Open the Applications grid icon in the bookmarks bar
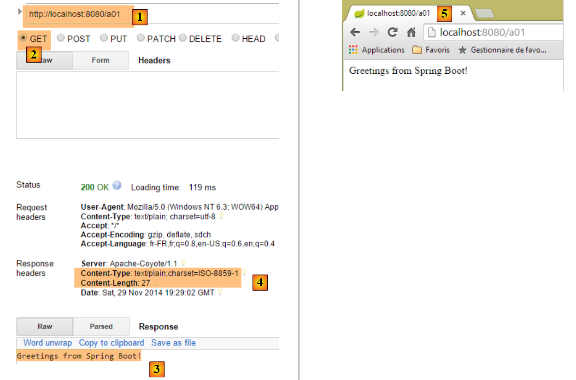 click(x=353, y=50)
